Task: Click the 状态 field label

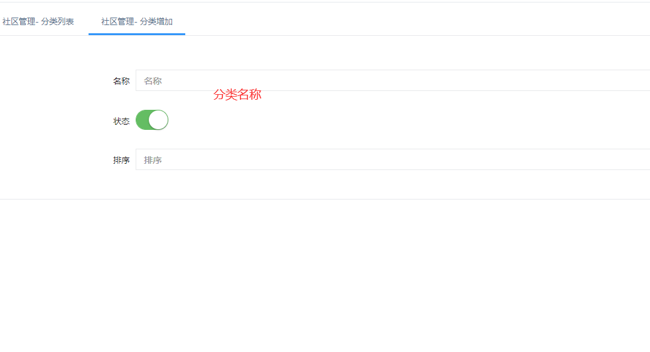Action: click(121, 121)
